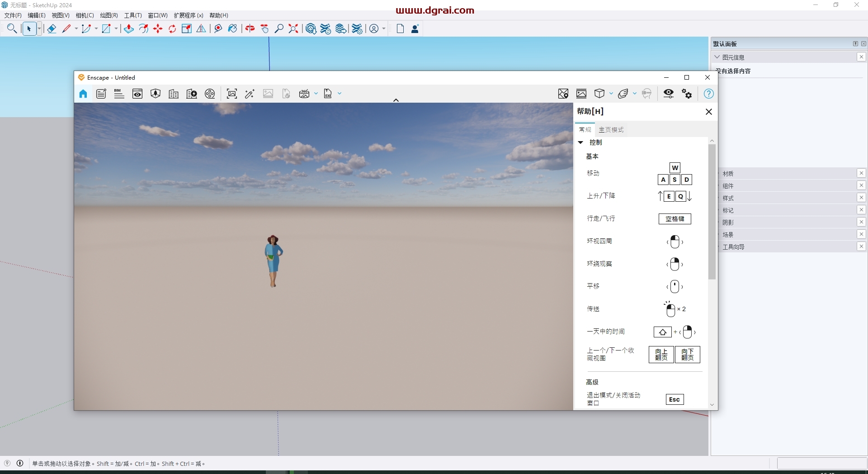This screenshot has width=868, height=474.
Task: Open account icon dropdown arrow
Action: coord(384,29)
